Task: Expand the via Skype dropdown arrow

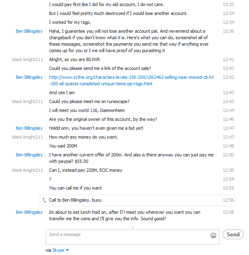Action: click(x=68, y=251)
